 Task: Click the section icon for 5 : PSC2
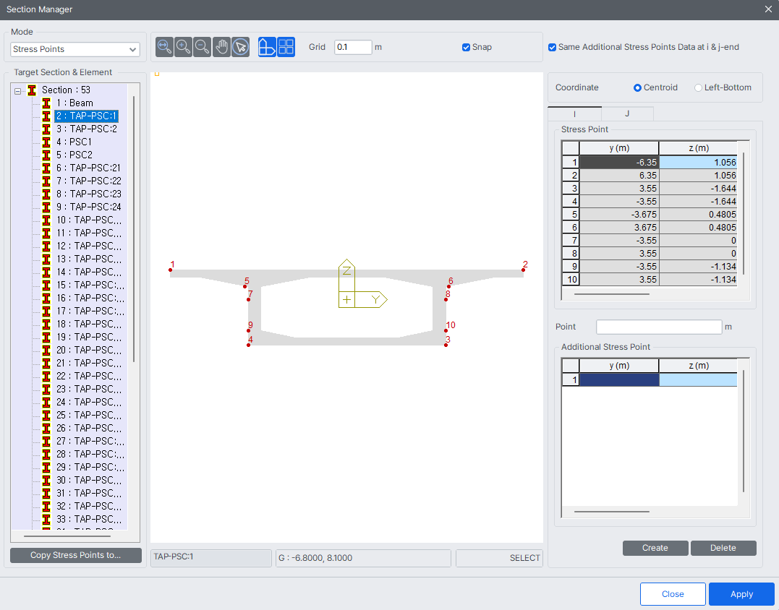point(46,155)
